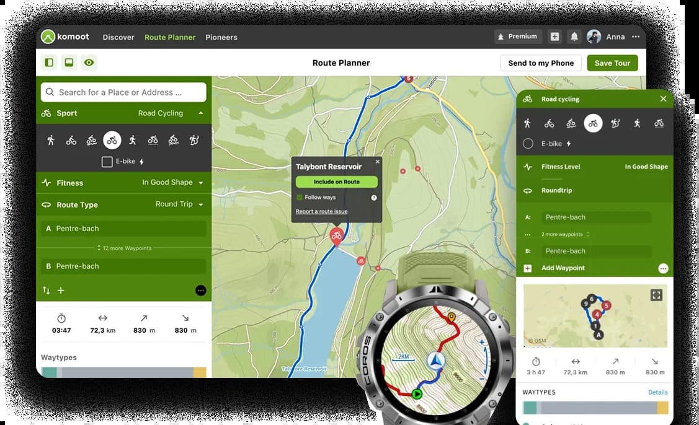
Task: Click the sidebar Waytypes color bar
Action: [x=123, y=372]
